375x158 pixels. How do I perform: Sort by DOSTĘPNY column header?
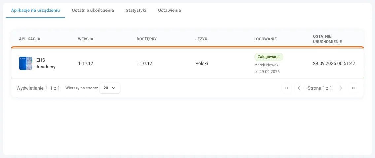147,39
